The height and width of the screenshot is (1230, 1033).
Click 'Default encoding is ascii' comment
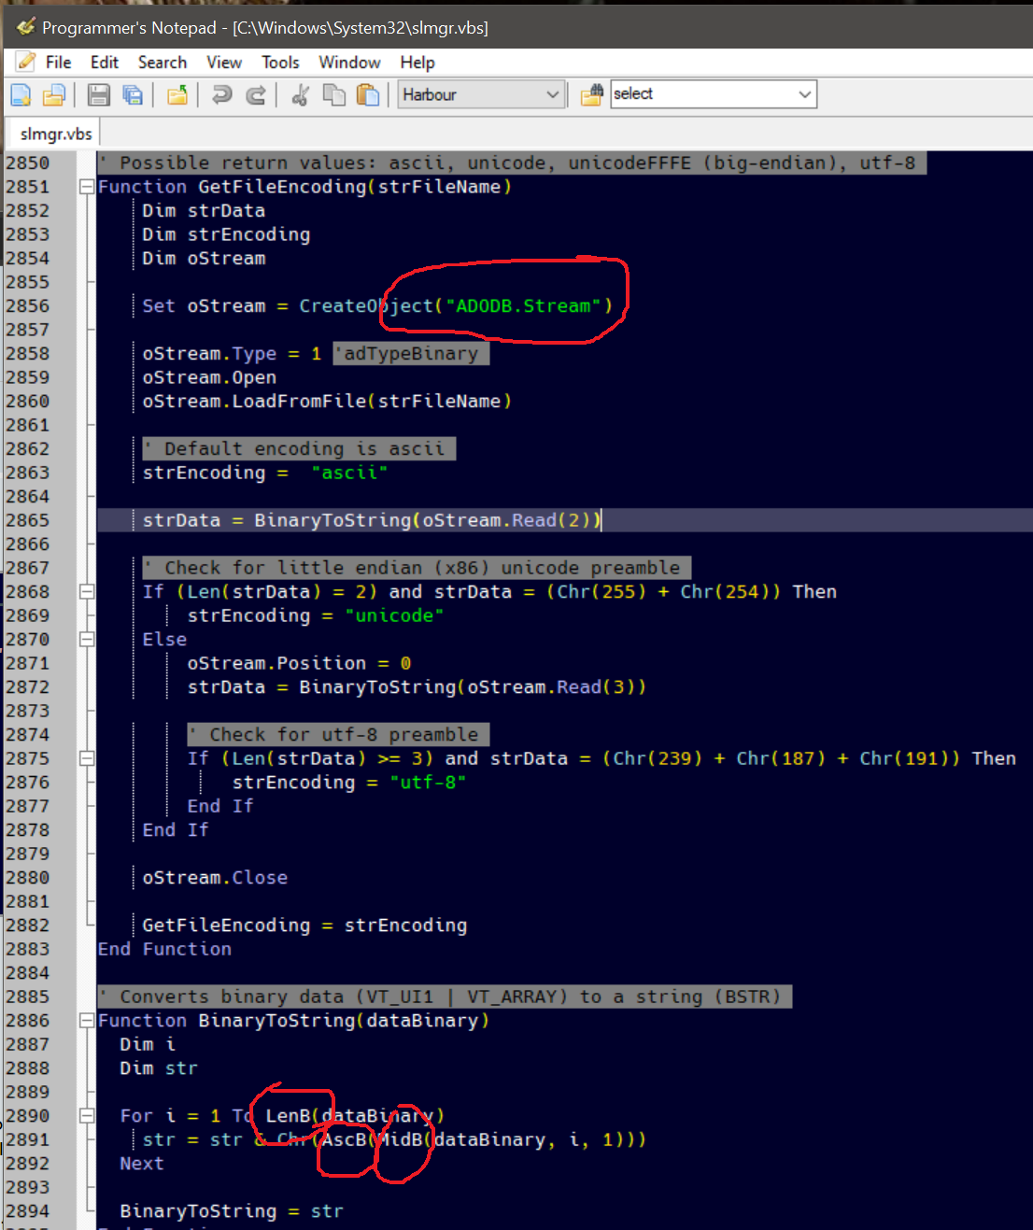pos(299,448)
